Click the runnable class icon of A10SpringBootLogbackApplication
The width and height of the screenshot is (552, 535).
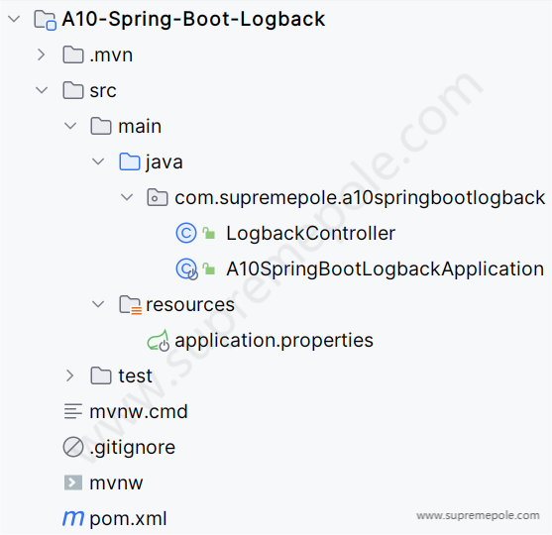pyautogui.click(x=186, y=269)
